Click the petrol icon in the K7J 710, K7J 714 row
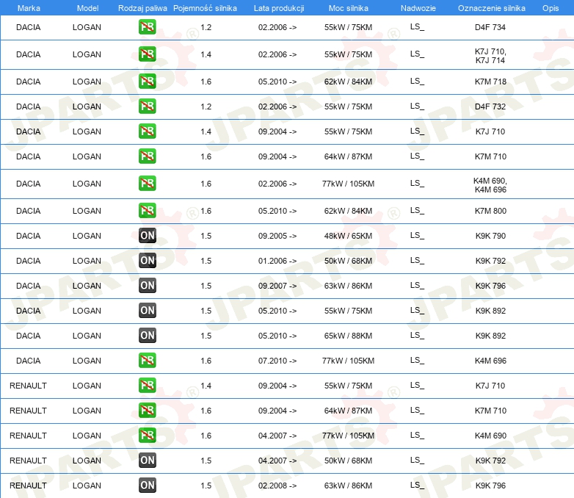 [147, 54]
